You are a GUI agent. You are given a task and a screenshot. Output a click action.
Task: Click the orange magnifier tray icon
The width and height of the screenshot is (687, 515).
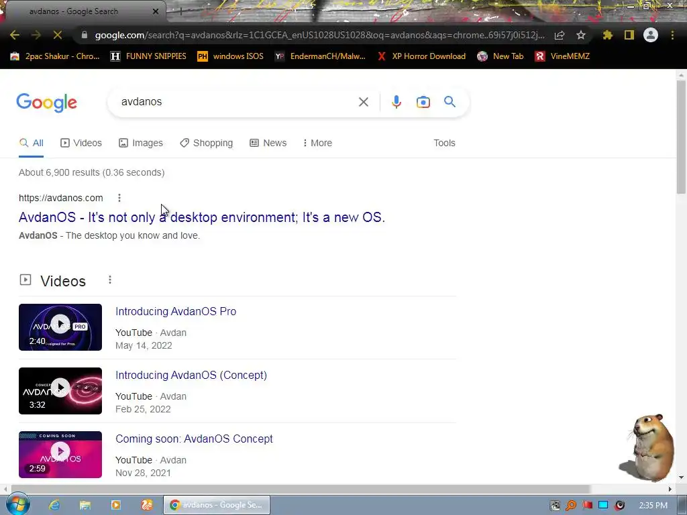pyautogui.click(x=571, y=506)
